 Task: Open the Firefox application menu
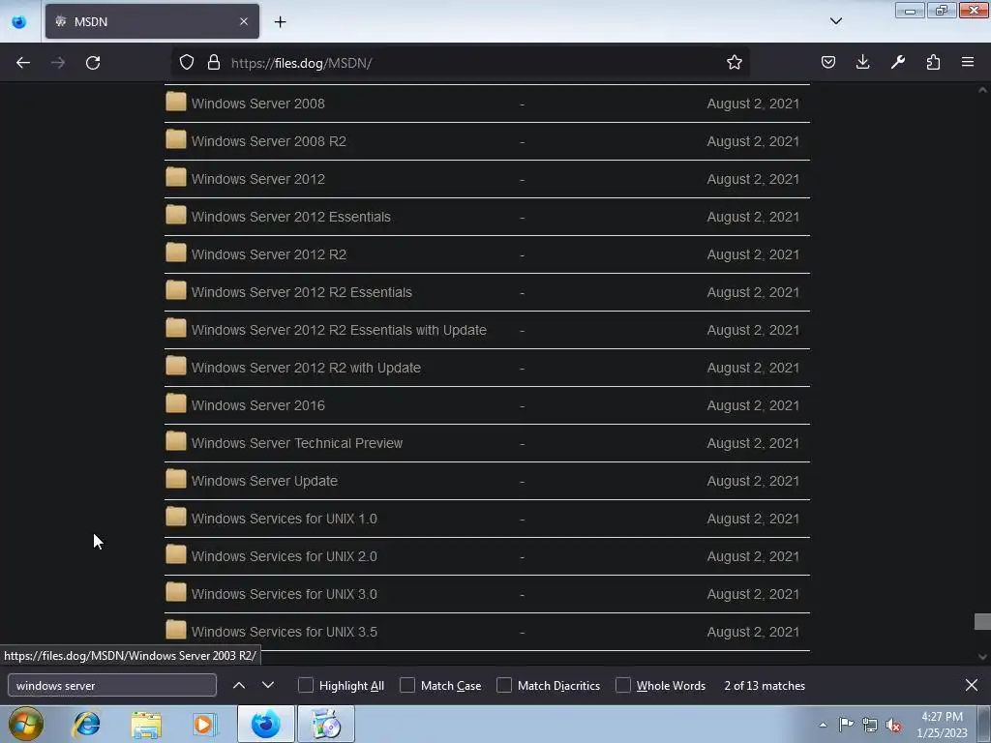pos(968,63)
